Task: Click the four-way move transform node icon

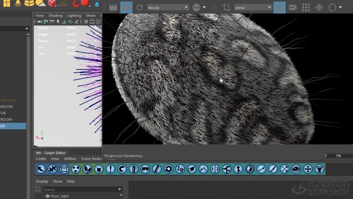Action: (308, 169)
